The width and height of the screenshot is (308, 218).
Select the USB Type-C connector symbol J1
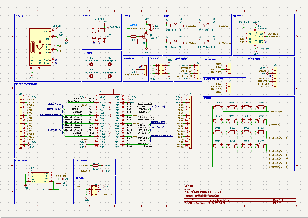[x=40, y=47]
